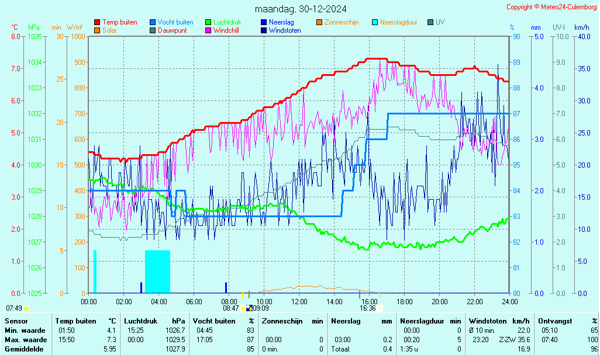The image size is (600, 355).
Task: Click the red Temp buiten legend swatch
Action: coord(97,23)
